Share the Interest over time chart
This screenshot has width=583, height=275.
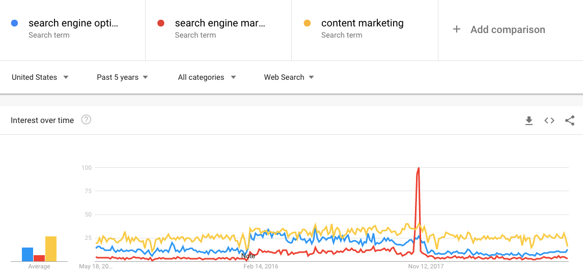[570, 120]
